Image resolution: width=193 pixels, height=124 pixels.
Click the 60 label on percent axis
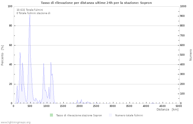click(x=10, y=45)
